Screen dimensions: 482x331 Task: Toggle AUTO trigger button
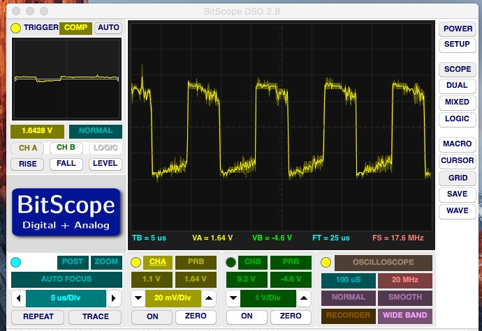click(x=108, y=28)
